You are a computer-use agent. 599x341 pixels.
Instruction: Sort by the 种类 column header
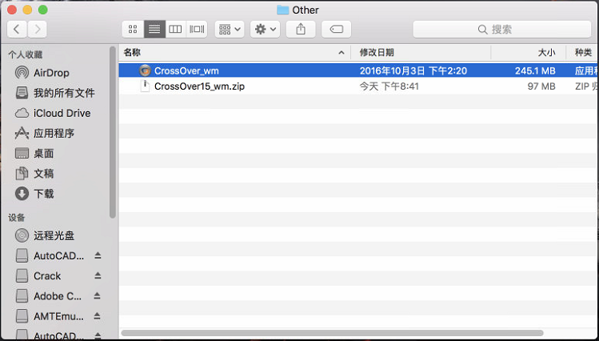[x=584, y=52]
